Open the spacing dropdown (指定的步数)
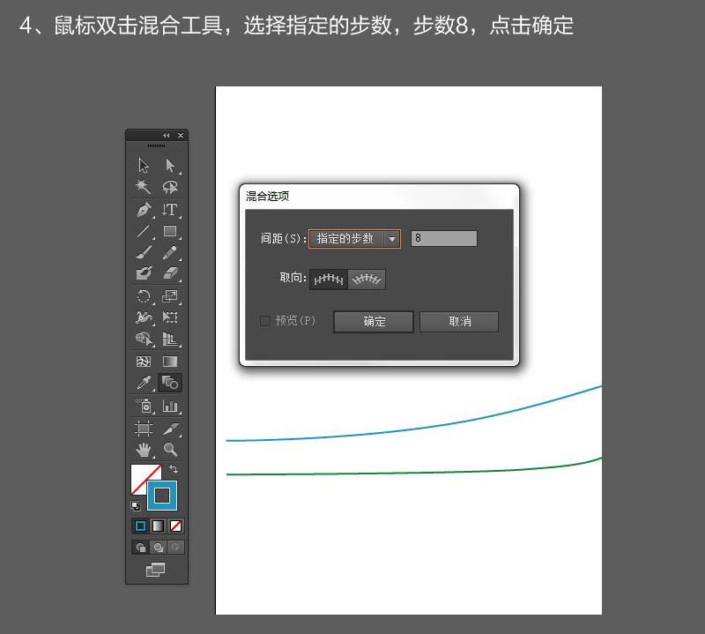The height and width of the screenshot is (634, 705). tap(354, 239)
